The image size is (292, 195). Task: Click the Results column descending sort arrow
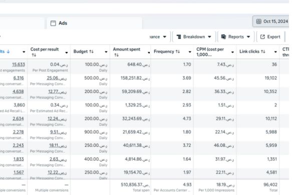(x=8, y=51)
